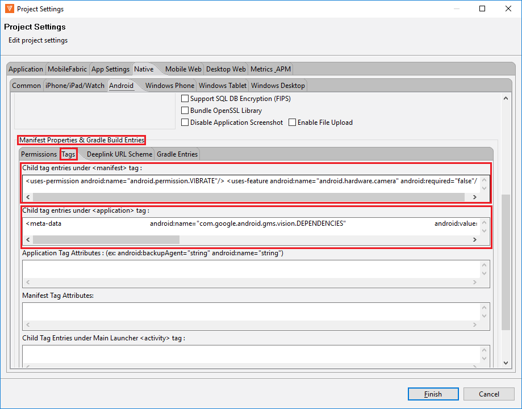Click the Manifest Tag Attributes text field

[x=250, y=311]
